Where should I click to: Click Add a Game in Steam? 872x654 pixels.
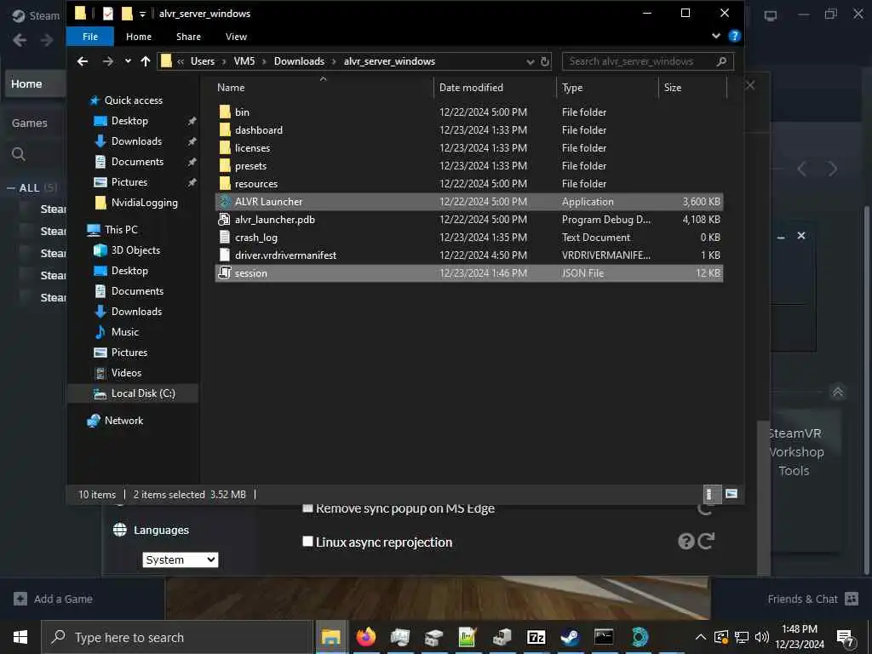pyautogui.click(x=54, y=599)
